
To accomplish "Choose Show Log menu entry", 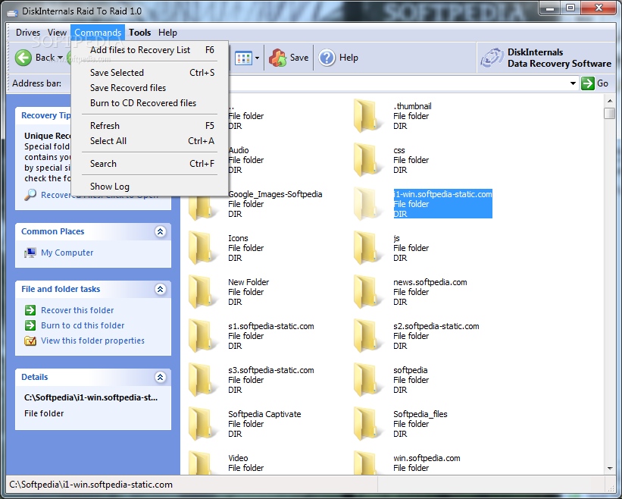I will 149,187.
